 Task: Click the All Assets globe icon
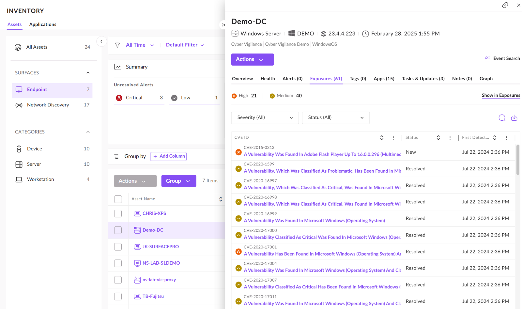pyautogui.click(x=18, y=47)
